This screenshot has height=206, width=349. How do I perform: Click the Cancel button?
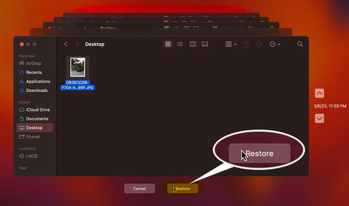tap(140, 189)
